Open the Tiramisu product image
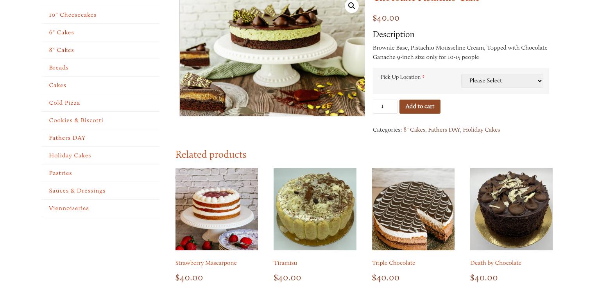This screenshot has width=598, height=289. tap(315, 209)
